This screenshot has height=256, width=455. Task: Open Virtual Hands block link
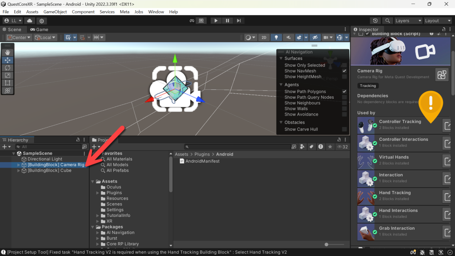(447, 161)
